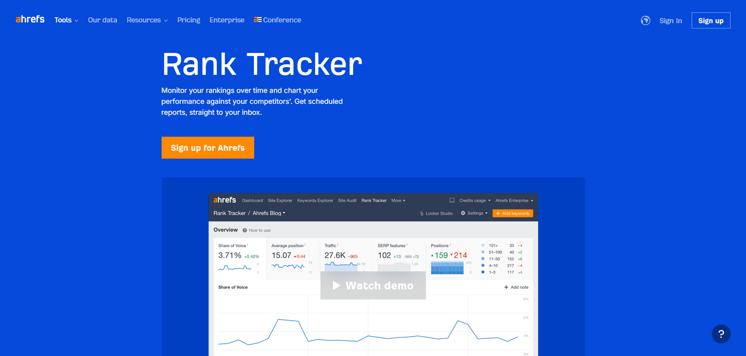Open the Ahrefs Blog project dropdown

click(x=269, y=213)
